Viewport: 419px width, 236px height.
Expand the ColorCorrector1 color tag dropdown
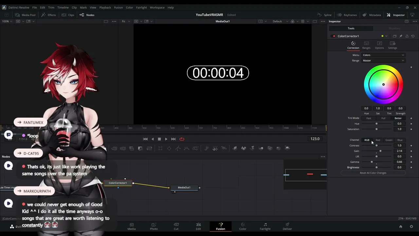[386, 36]
